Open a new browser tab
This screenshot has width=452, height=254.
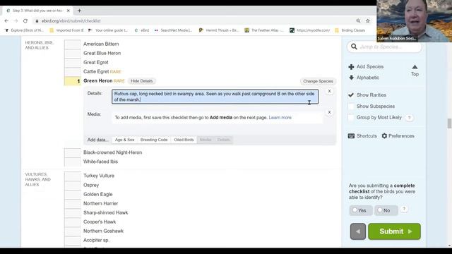click(x=79, y=11)
